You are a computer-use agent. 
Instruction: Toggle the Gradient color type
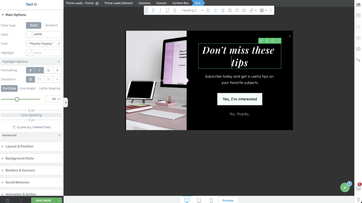52,25
